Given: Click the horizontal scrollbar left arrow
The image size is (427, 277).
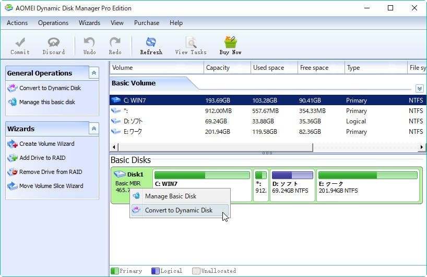Looking at the screenshot, I should 114,147.
